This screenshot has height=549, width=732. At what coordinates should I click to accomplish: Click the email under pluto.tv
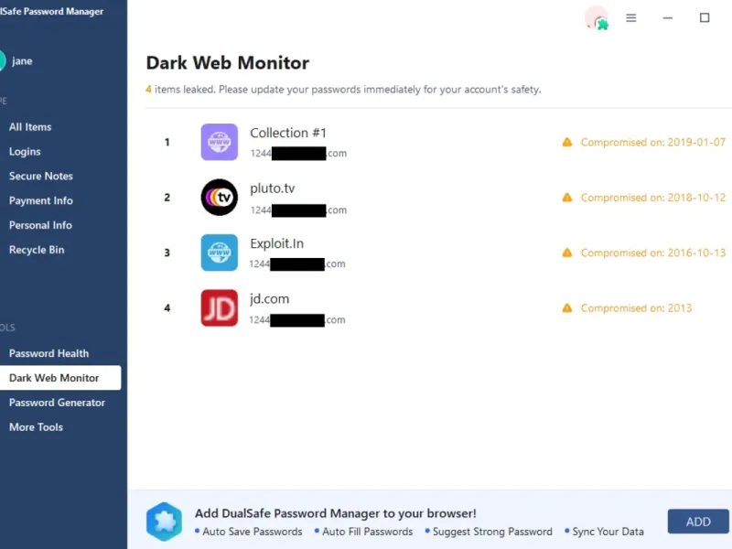(x=298, y=210)
